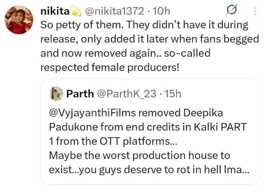Screen dimensions: 274x187
Task: Click the Parth display name in quote
Action: point(80,93)
